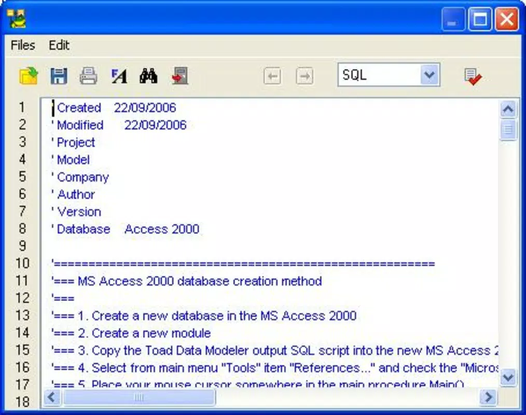Image resolution: width=526 pixels, height=415 pixels.
Task: Open the font settings icon
Action: (x=119, y=76)
